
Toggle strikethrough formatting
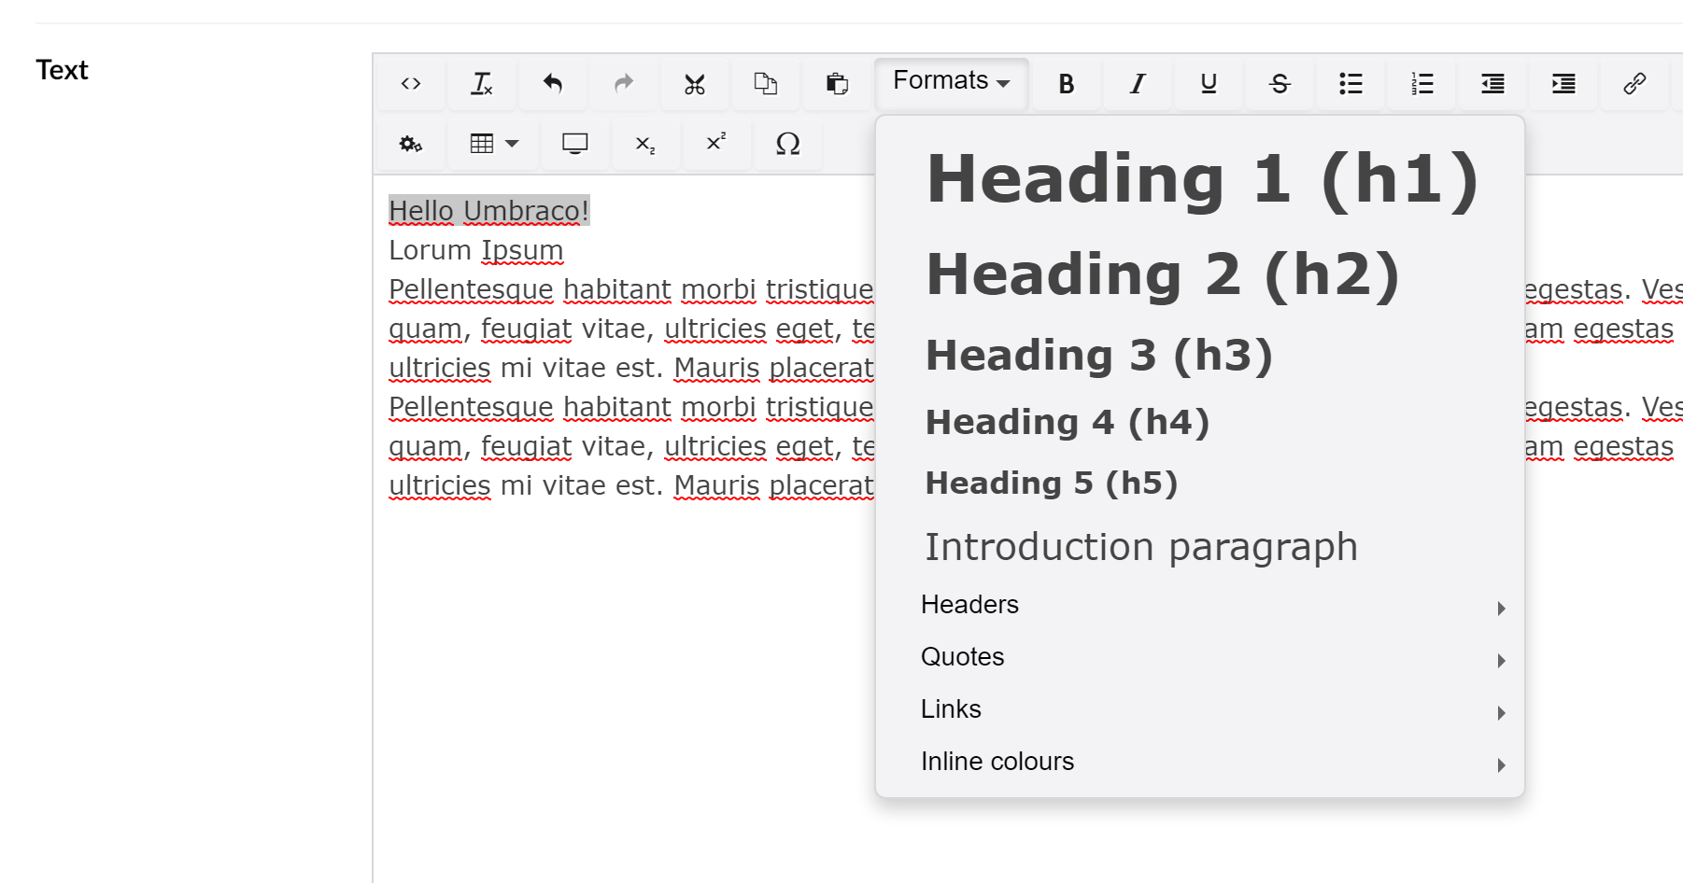[x=1279, y=84]
